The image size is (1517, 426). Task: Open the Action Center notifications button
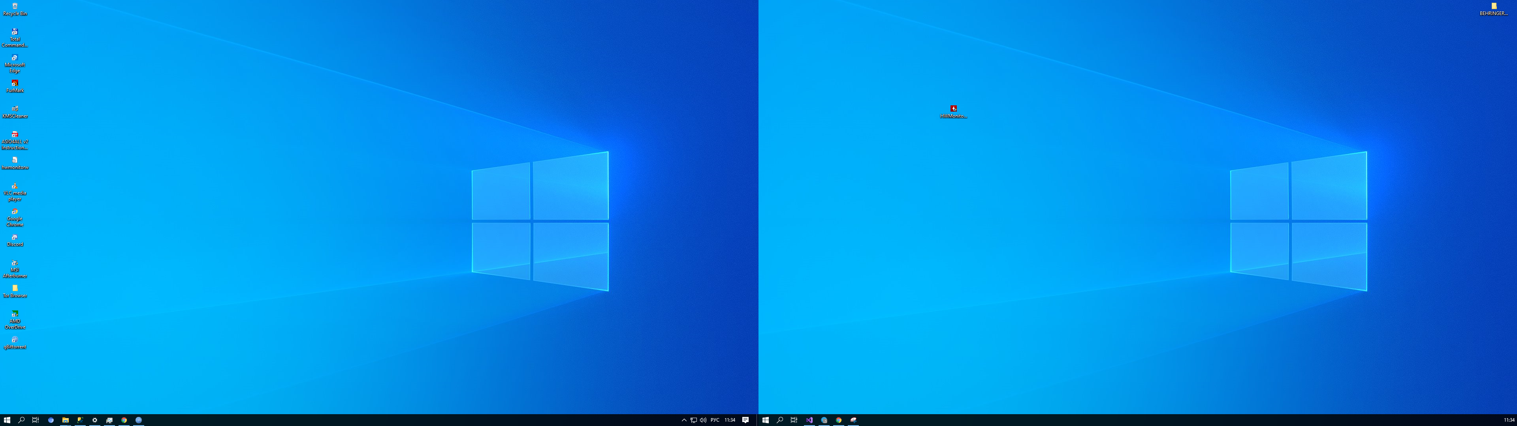coord(745,420)
